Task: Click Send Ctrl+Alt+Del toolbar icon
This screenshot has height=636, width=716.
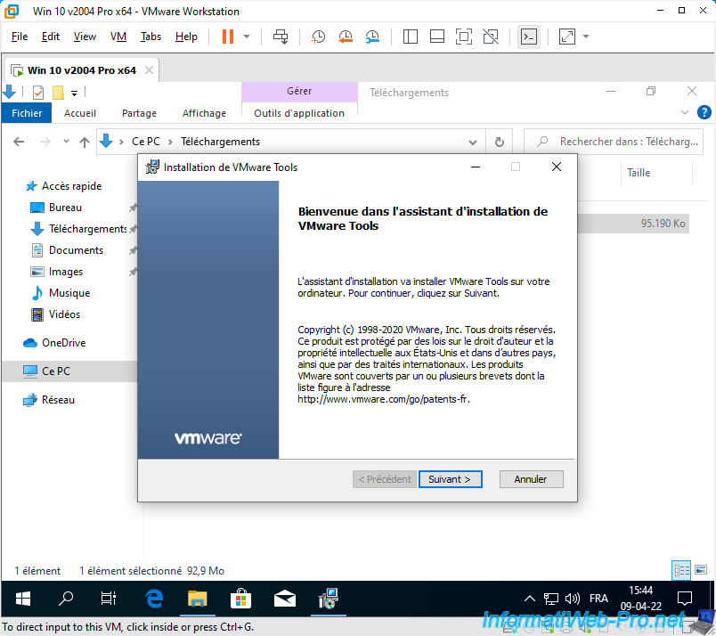Action: (x=281, y=37)
